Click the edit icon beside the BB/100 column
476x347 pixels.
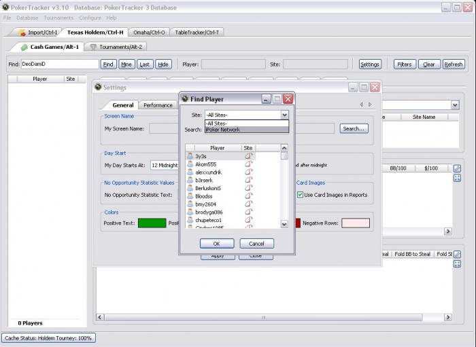tap(457, 168)
